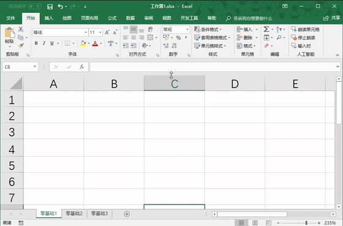
Task: Click the insert function fx icon
Action: pos(82,67)
